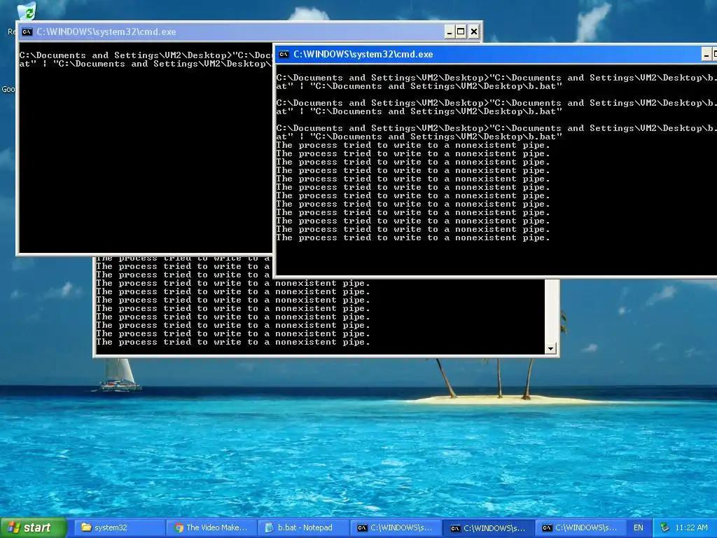Click the system tray network icon
Screen dimensions: 717x538
(664, 527)
